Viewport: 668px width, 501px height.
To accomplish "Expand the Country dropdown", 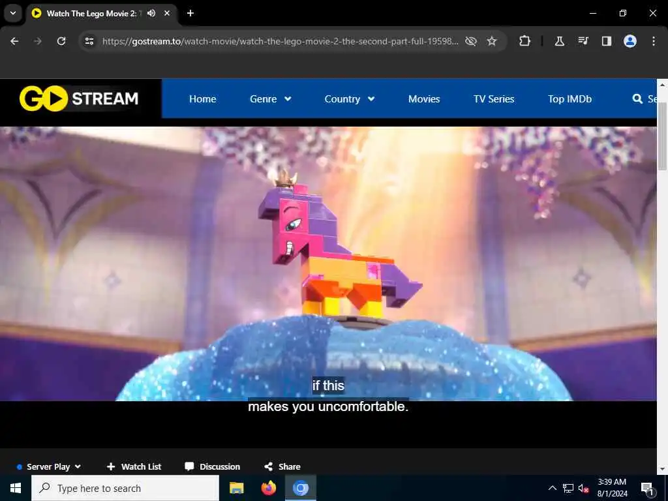I will coord(350,99).
